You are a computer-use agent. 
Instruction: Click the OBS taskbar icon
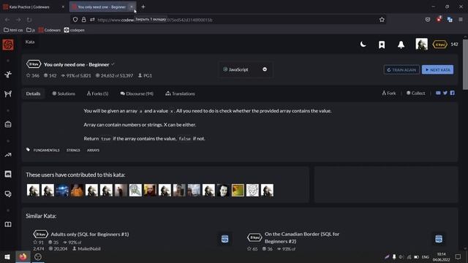(x=38, y=257)
